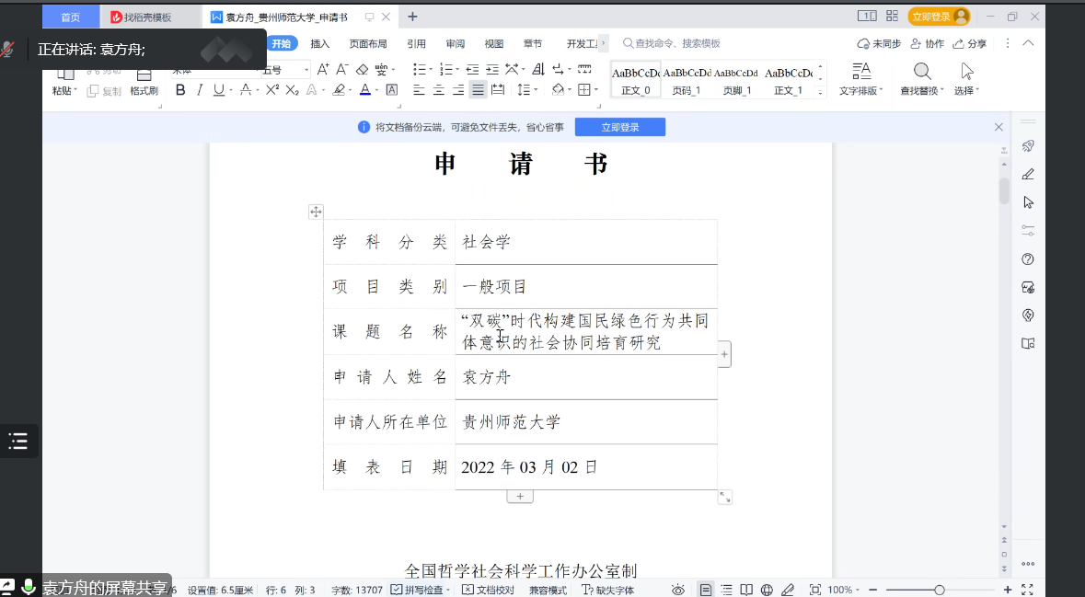Expand the styles gallery
The width and height of the screenshot is (1085, 597).
821,92
